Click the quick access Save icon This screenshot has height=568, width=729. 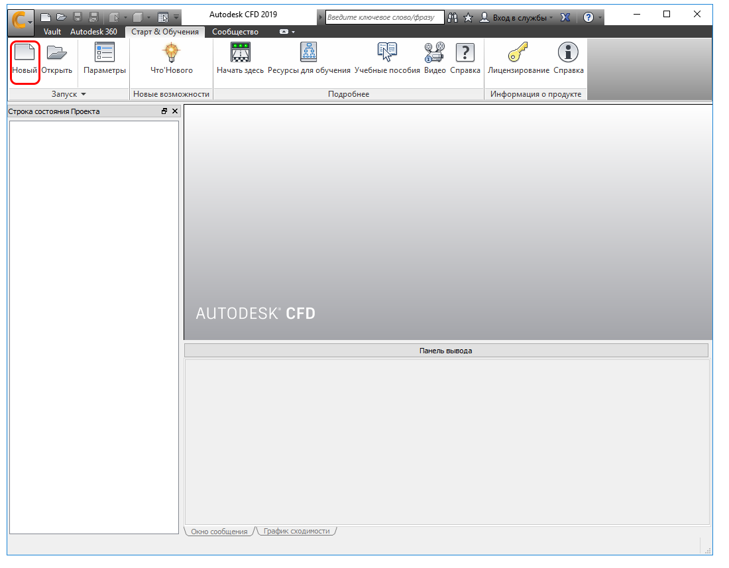coord(78,18)
